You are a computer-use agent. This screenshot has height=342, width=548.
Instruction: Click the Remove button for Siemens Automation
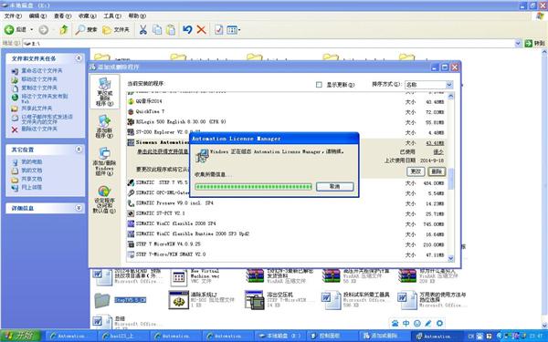(x=437, y=171)
